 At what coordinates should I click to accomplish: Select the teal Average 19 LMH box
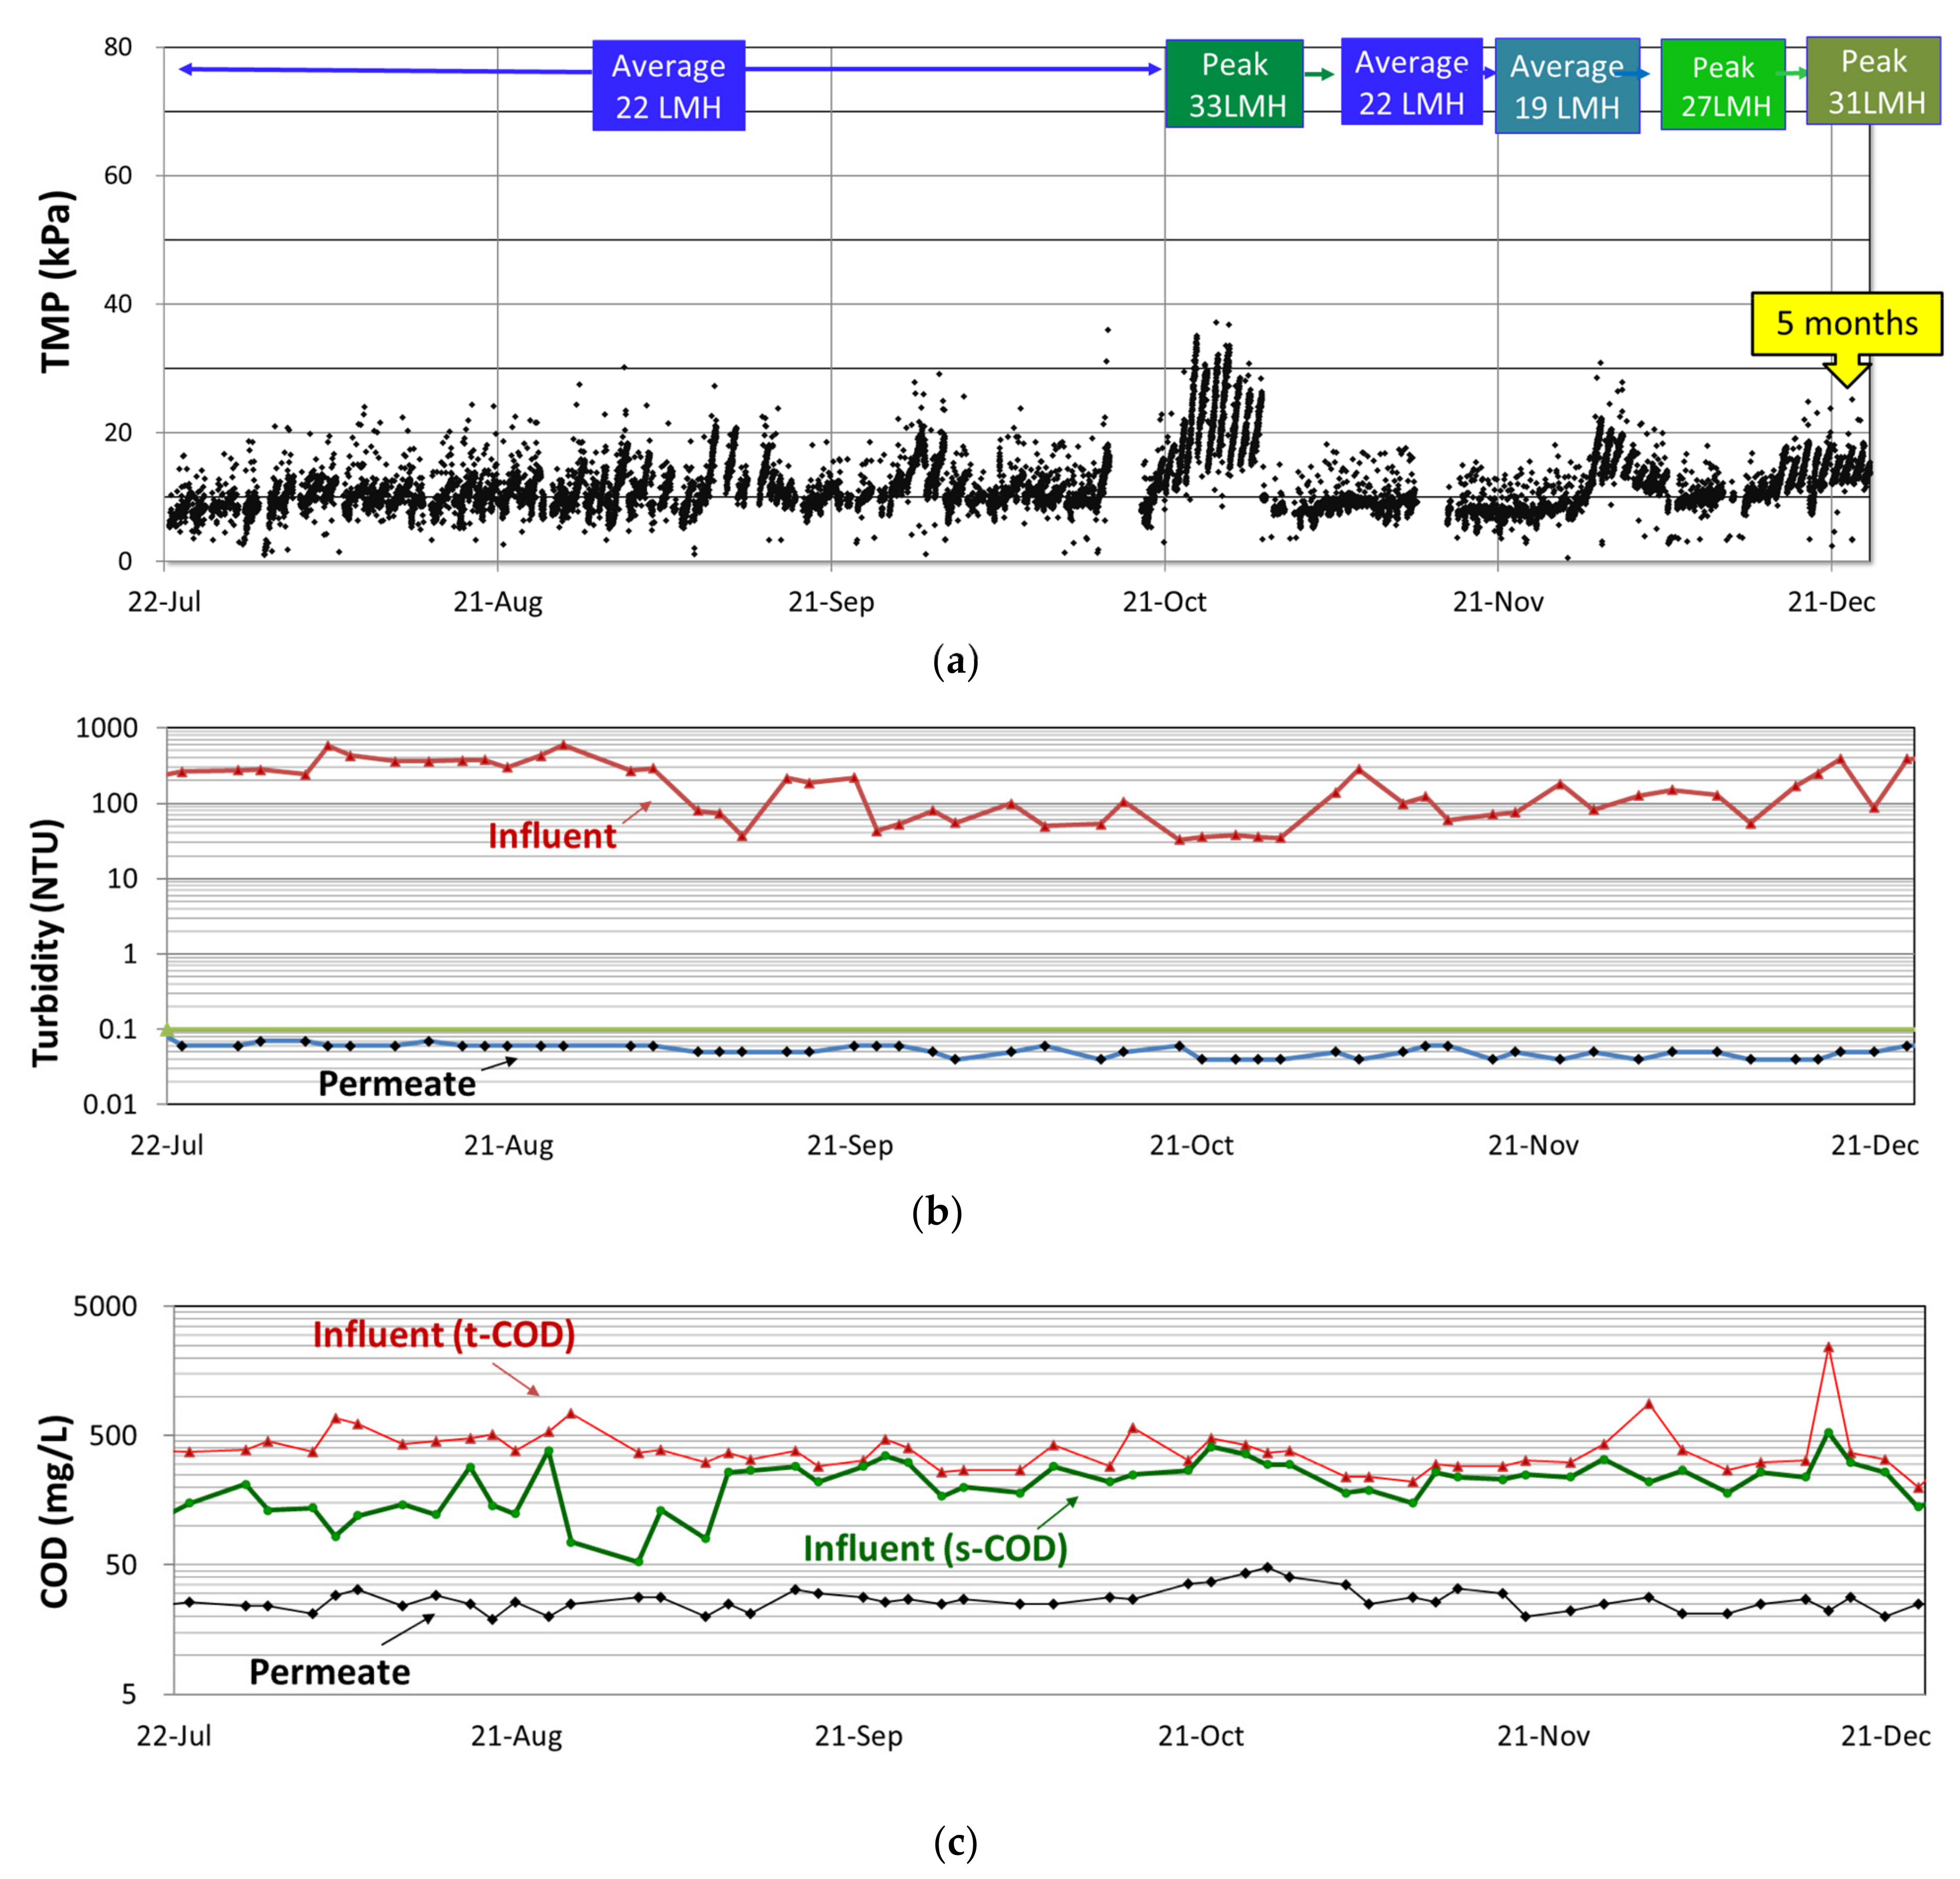1566,86
